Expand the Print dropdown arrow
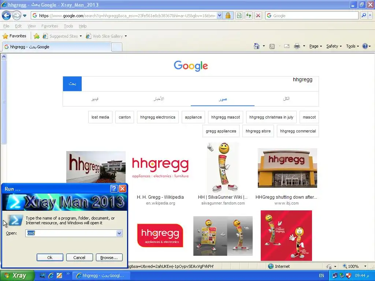Viewport: 375px width, 281px height. coord(304,46)
